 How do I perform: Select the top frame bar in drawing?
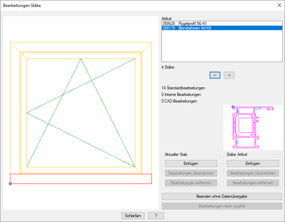(x=81, y=47)
